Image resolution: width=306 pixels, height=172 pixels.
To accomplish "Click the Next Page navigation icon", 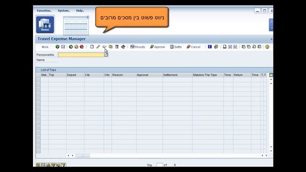I will (x=254, y=47).
